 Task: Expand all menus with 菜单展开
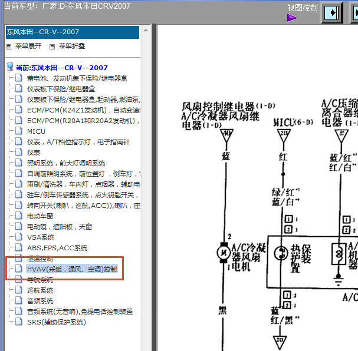point(28,46)
